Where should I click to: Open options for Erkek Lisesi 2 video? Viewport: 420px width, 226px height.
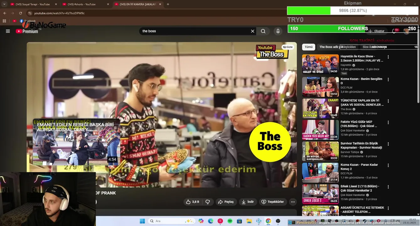(388, 187)
